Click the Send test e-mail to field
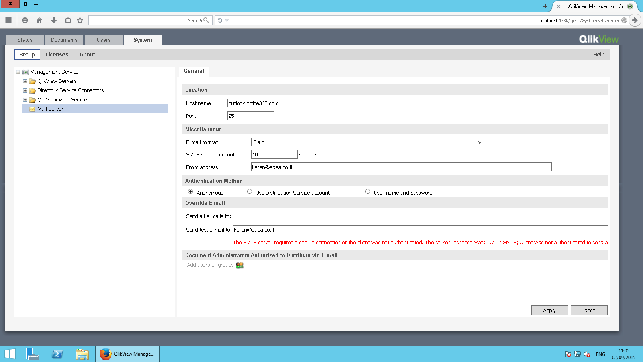This screenshot has height=362, width=643. tap(420, 230)
